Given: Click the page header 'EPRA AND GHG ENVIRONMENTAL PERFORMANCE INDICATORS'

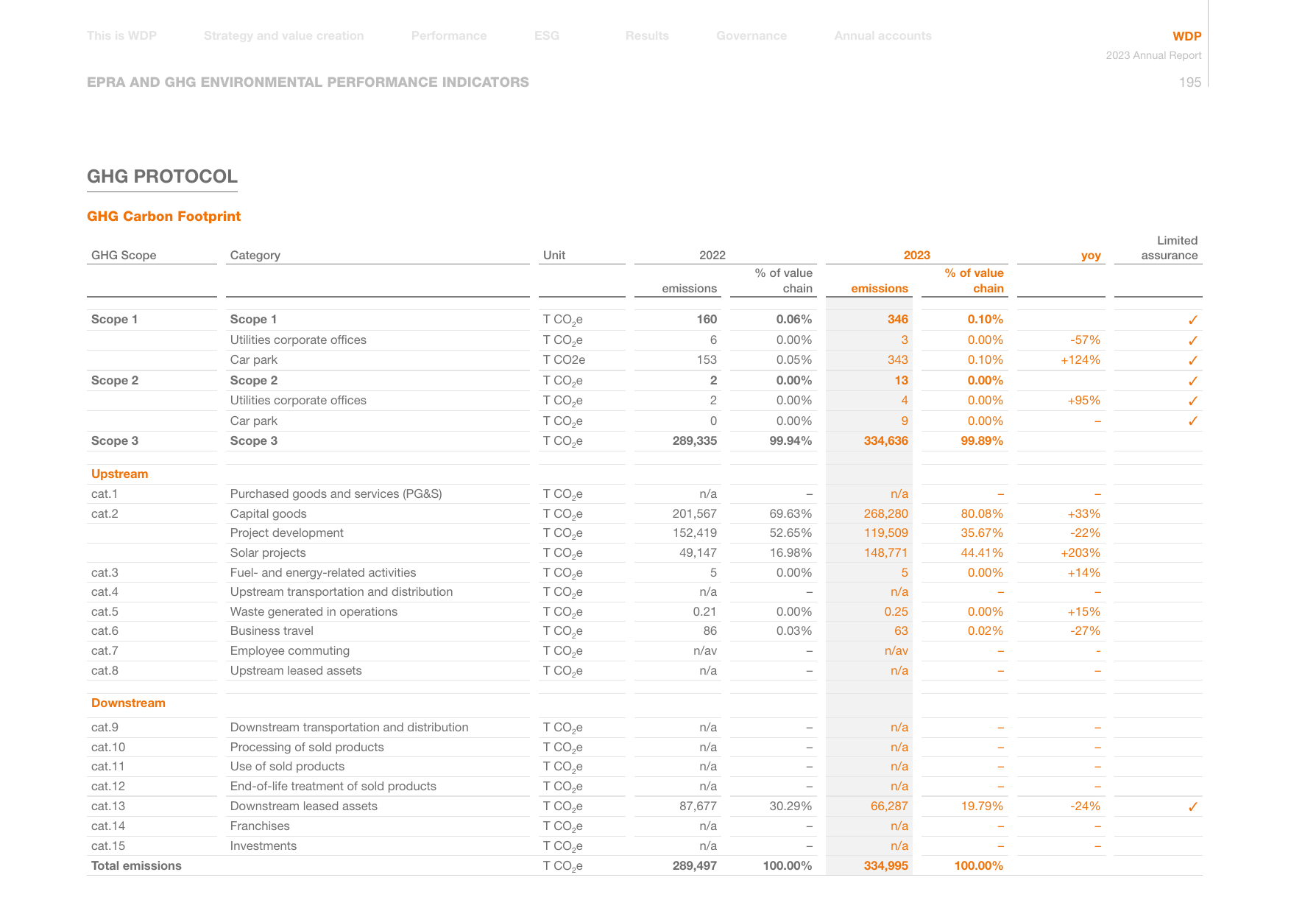Looking at the screenshot, I should (x=308, y=82).
